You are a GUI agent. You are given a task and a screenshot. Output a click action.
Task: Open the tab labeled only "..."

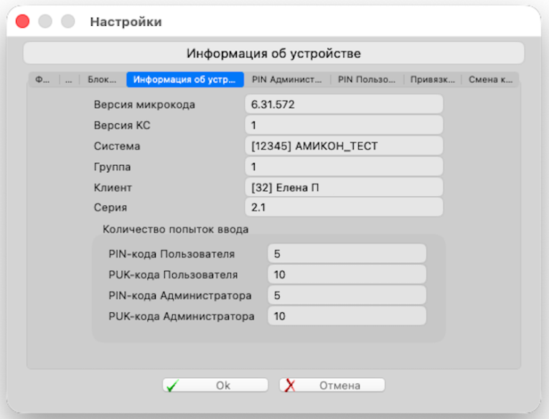point(69,80)
